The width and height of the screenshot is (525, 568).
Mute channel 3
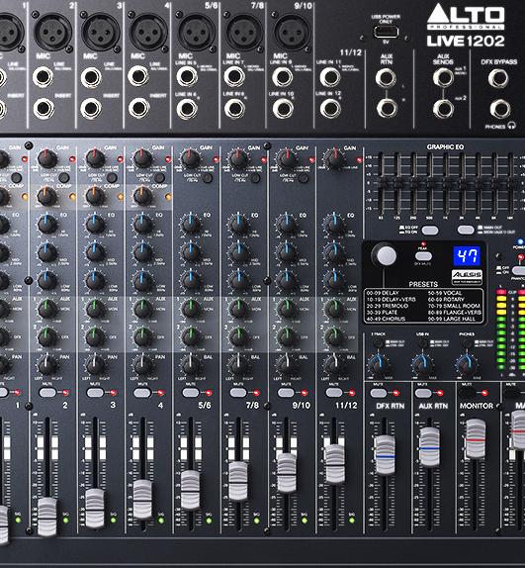click(95, 392)
